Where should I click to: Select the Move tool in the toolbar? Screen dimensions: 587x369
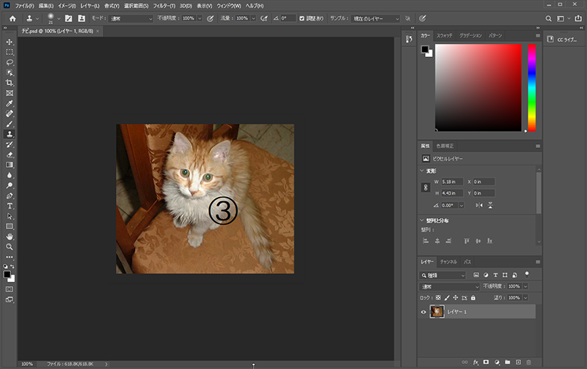point(10,42)
